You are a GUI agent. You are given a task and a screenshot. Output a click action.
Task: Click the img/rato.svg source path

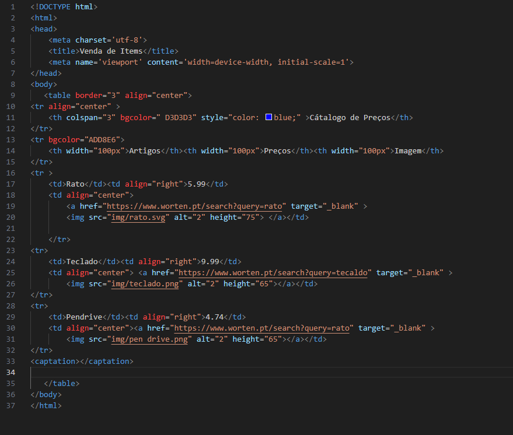139,218
